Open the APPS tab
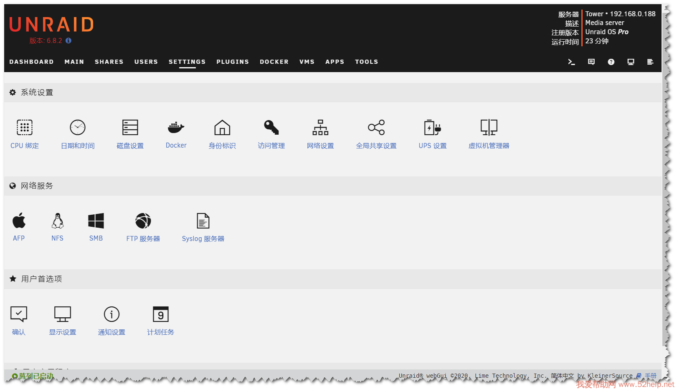 click(x=335, y=62)
